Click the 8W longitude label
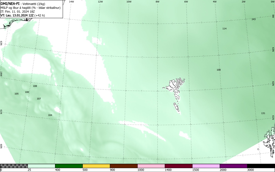This screenshot has width=275, height=172. point(158,2)
